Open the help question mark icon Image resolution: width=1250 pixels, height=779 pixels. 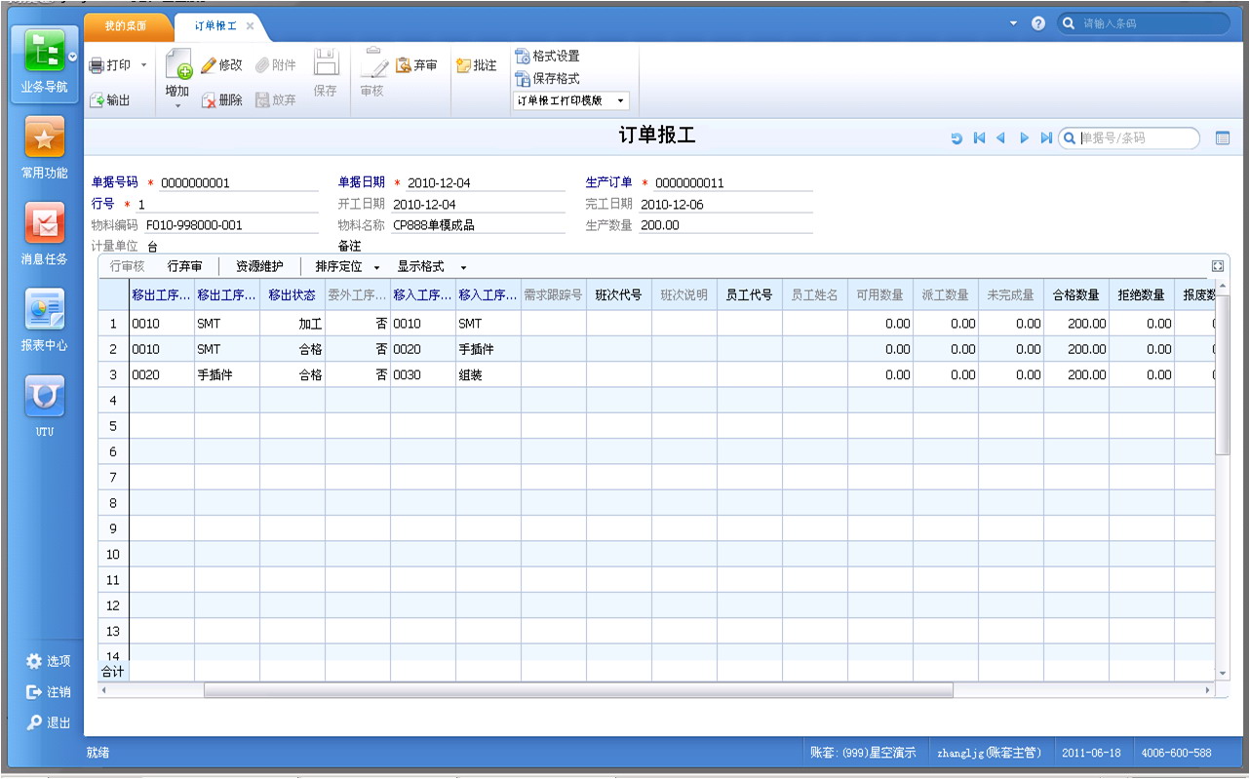(x=1038, y=22)
